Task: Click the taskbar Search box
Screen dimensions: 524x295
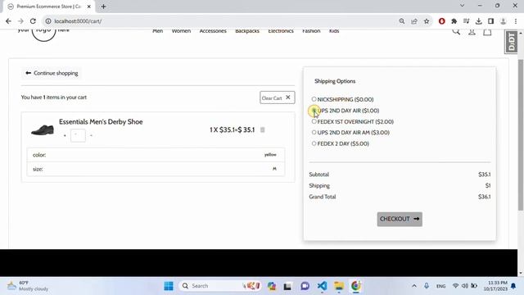Action: click(x=221, y=286)
